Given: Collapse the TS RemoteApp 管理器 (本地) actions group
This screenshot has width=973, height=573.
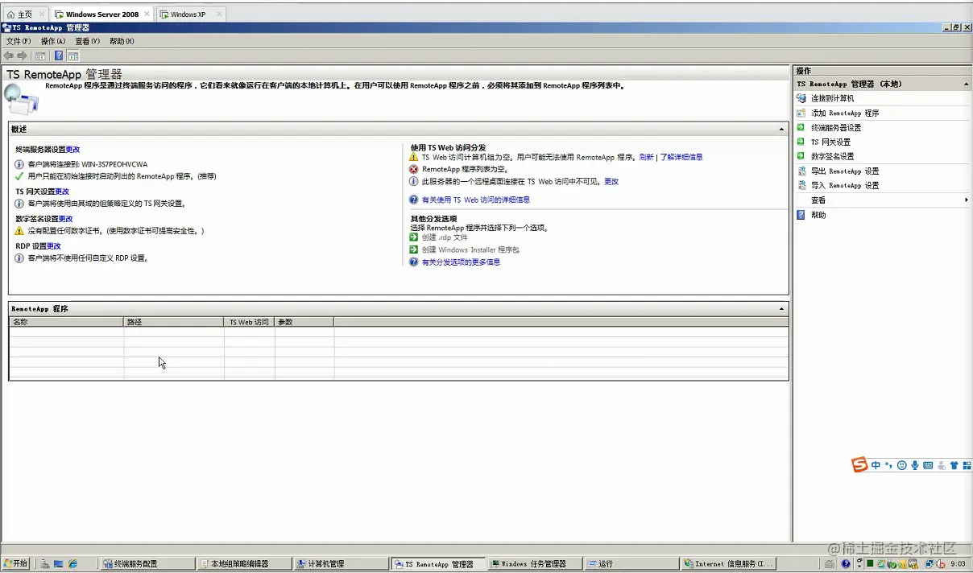Looking at the screenshot, I should tap(965, 84).
